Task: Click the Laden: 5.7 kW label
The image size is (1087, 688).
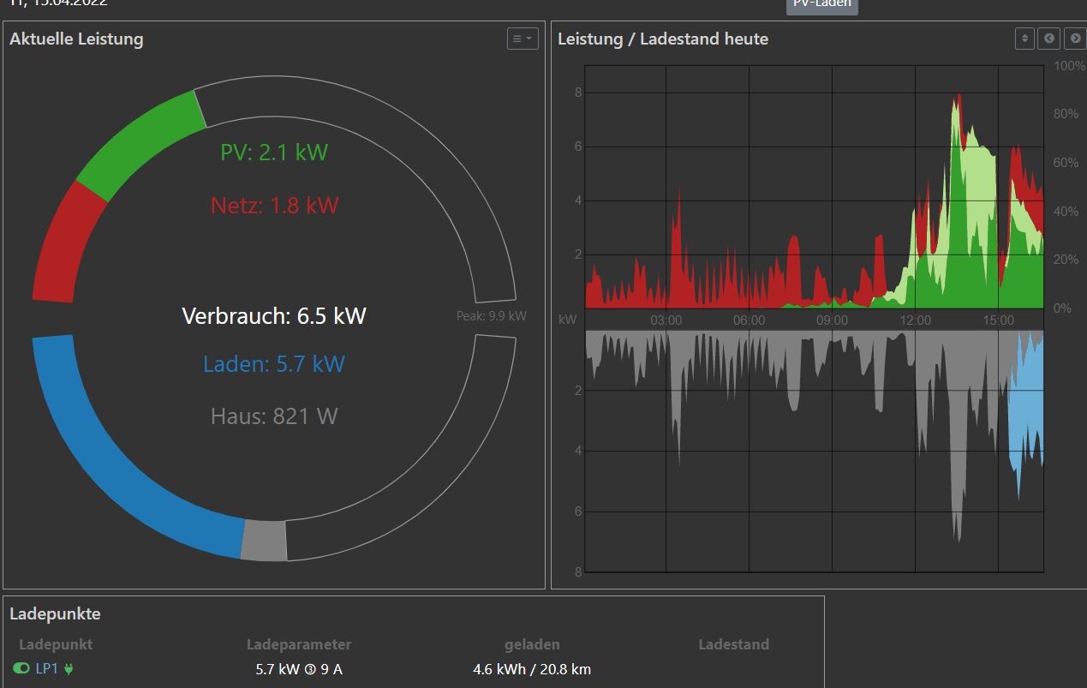Action: pyautogui.click(x=274, y=364)
